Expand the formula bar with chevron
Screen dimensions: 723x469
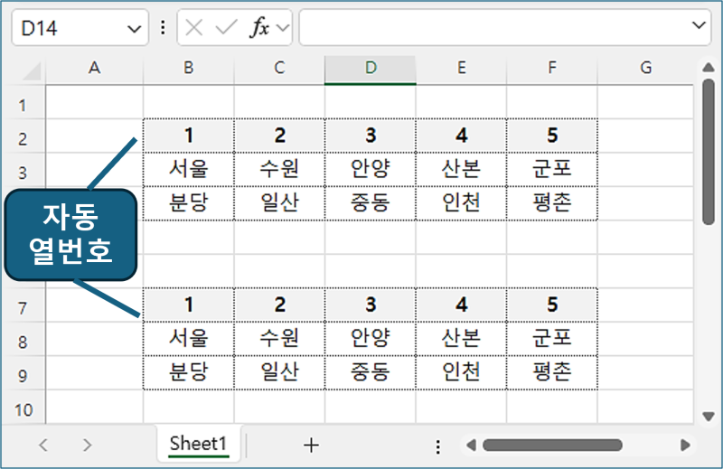tap(700, 26)
